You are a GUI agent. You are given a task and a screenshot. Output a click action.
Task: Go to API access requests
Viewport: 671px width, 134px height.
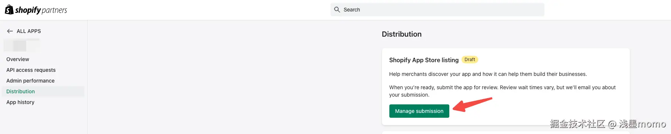tap(31, 70)
